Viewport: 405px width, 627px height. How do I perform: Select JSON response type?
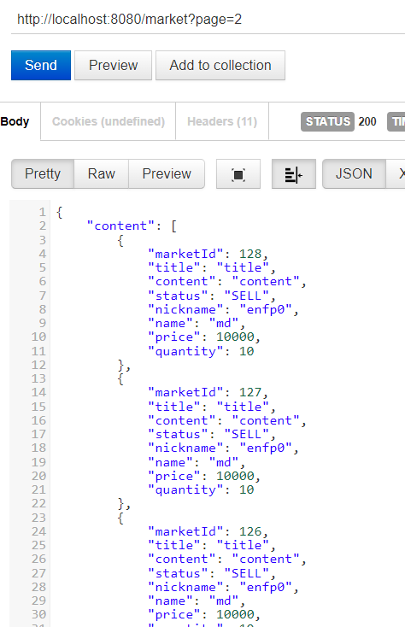click(354, 174)
